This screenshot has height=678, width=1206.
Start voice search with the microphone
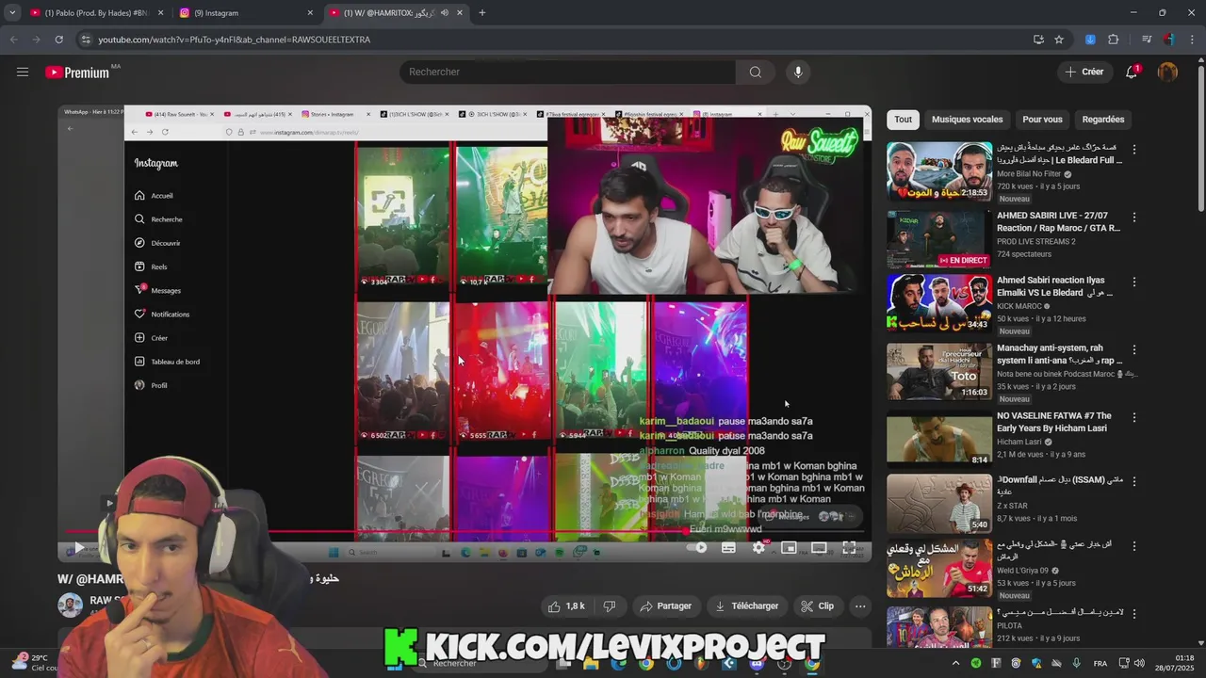click(798, 72)
